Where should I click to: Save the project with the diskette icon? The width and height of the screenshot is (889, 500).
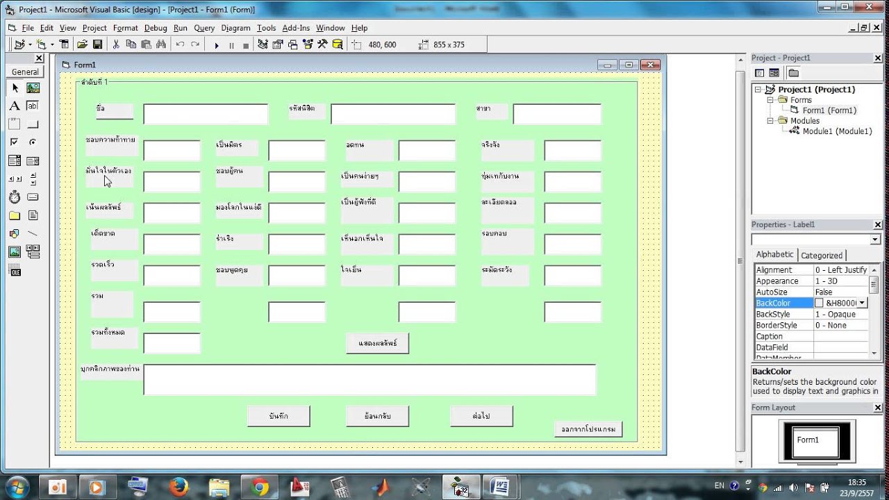pyautogui.click(x=97, y=44)
